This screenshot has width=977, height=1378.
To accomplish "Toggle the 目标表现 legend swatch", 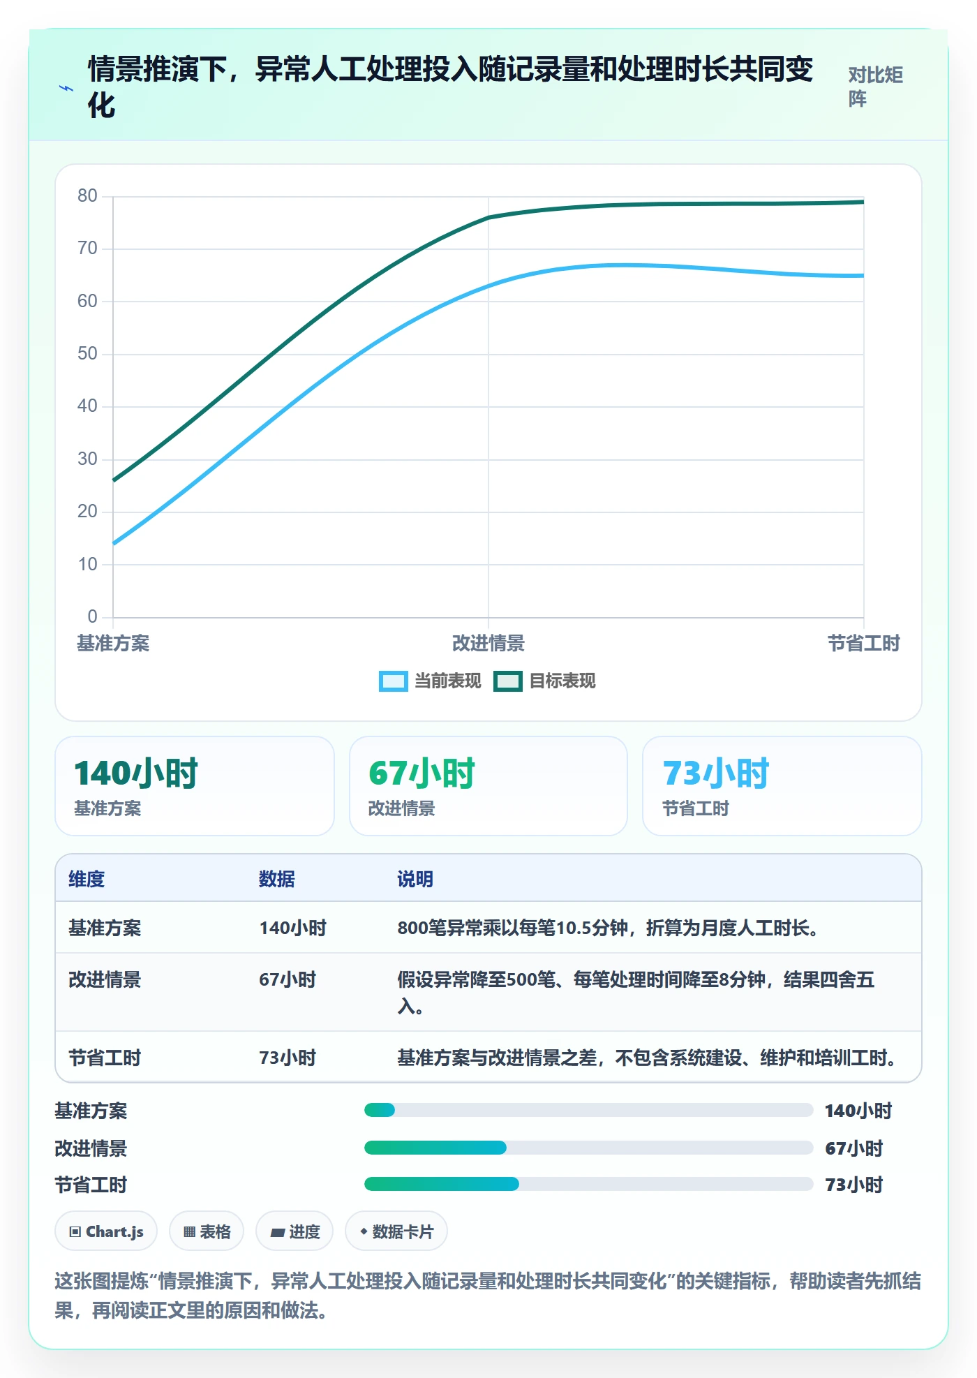I will [x=507, y=681].
